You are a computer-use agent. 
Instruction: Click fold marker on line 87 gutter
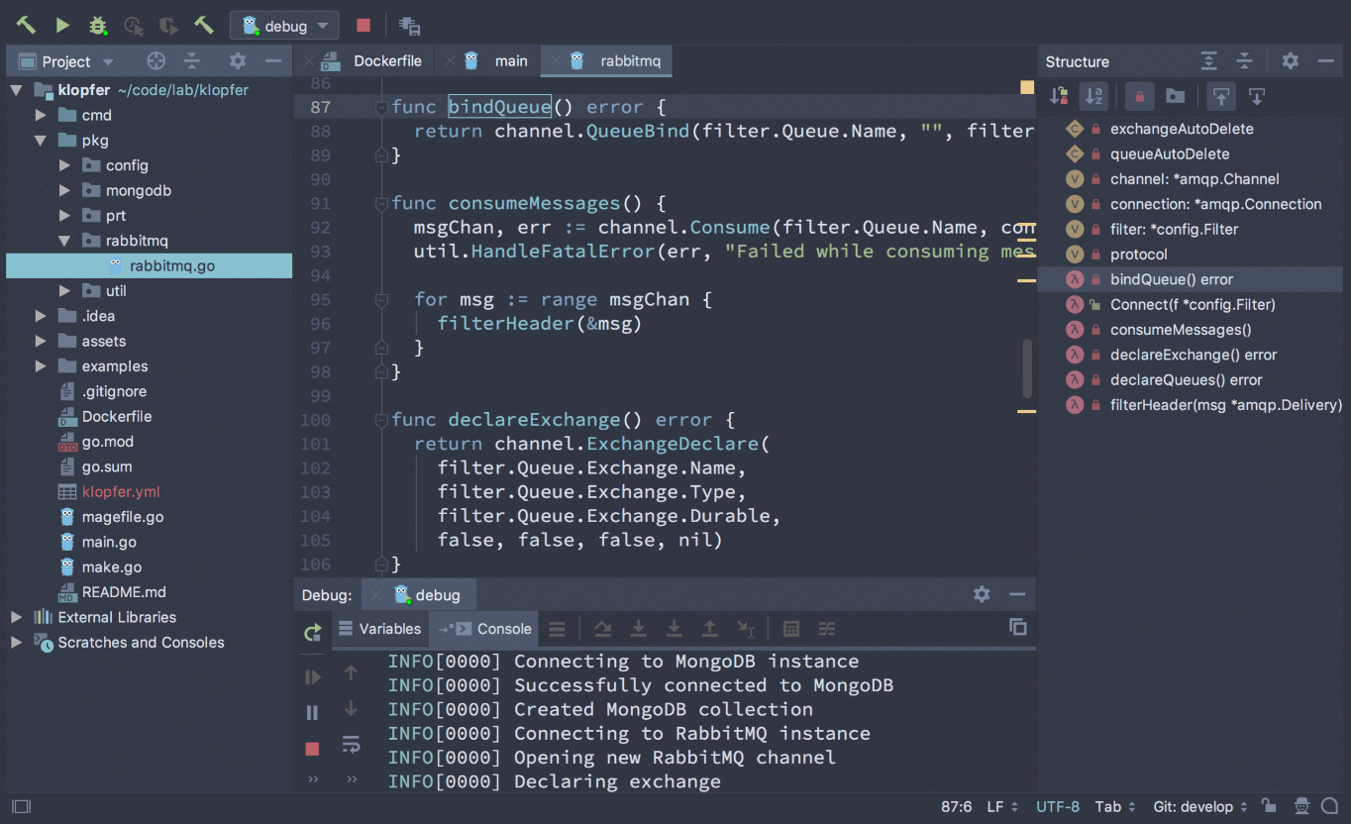[380, 107]
